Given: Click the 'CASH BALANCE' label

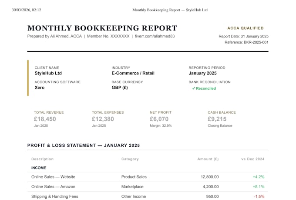Looking at the screenshot, I should point(222,112).
